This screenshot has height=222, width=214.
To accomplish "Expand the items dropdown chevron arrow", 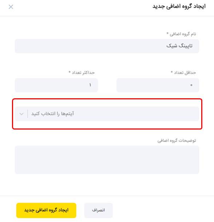I will [x=21, y=114].
